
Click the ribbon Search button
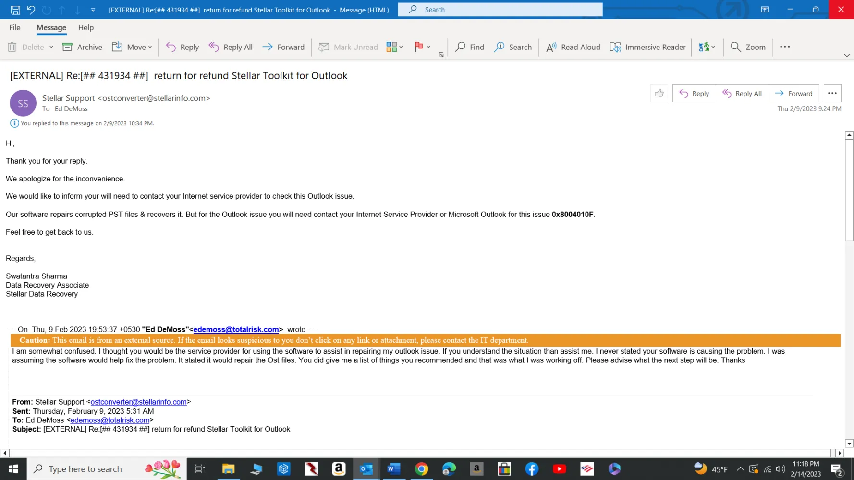click(x=513, y=47)
